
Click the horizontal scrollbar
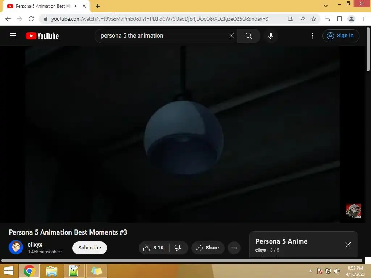click(182, 261)
